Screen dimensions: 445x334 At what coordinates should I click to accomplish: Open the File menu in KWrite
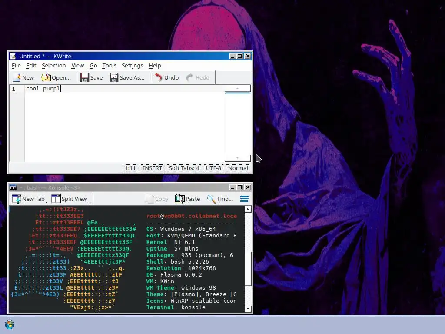coord(16,65)
